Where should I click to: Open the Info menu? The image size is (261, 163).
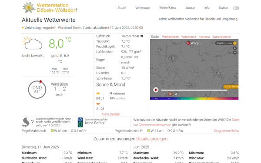207,8
